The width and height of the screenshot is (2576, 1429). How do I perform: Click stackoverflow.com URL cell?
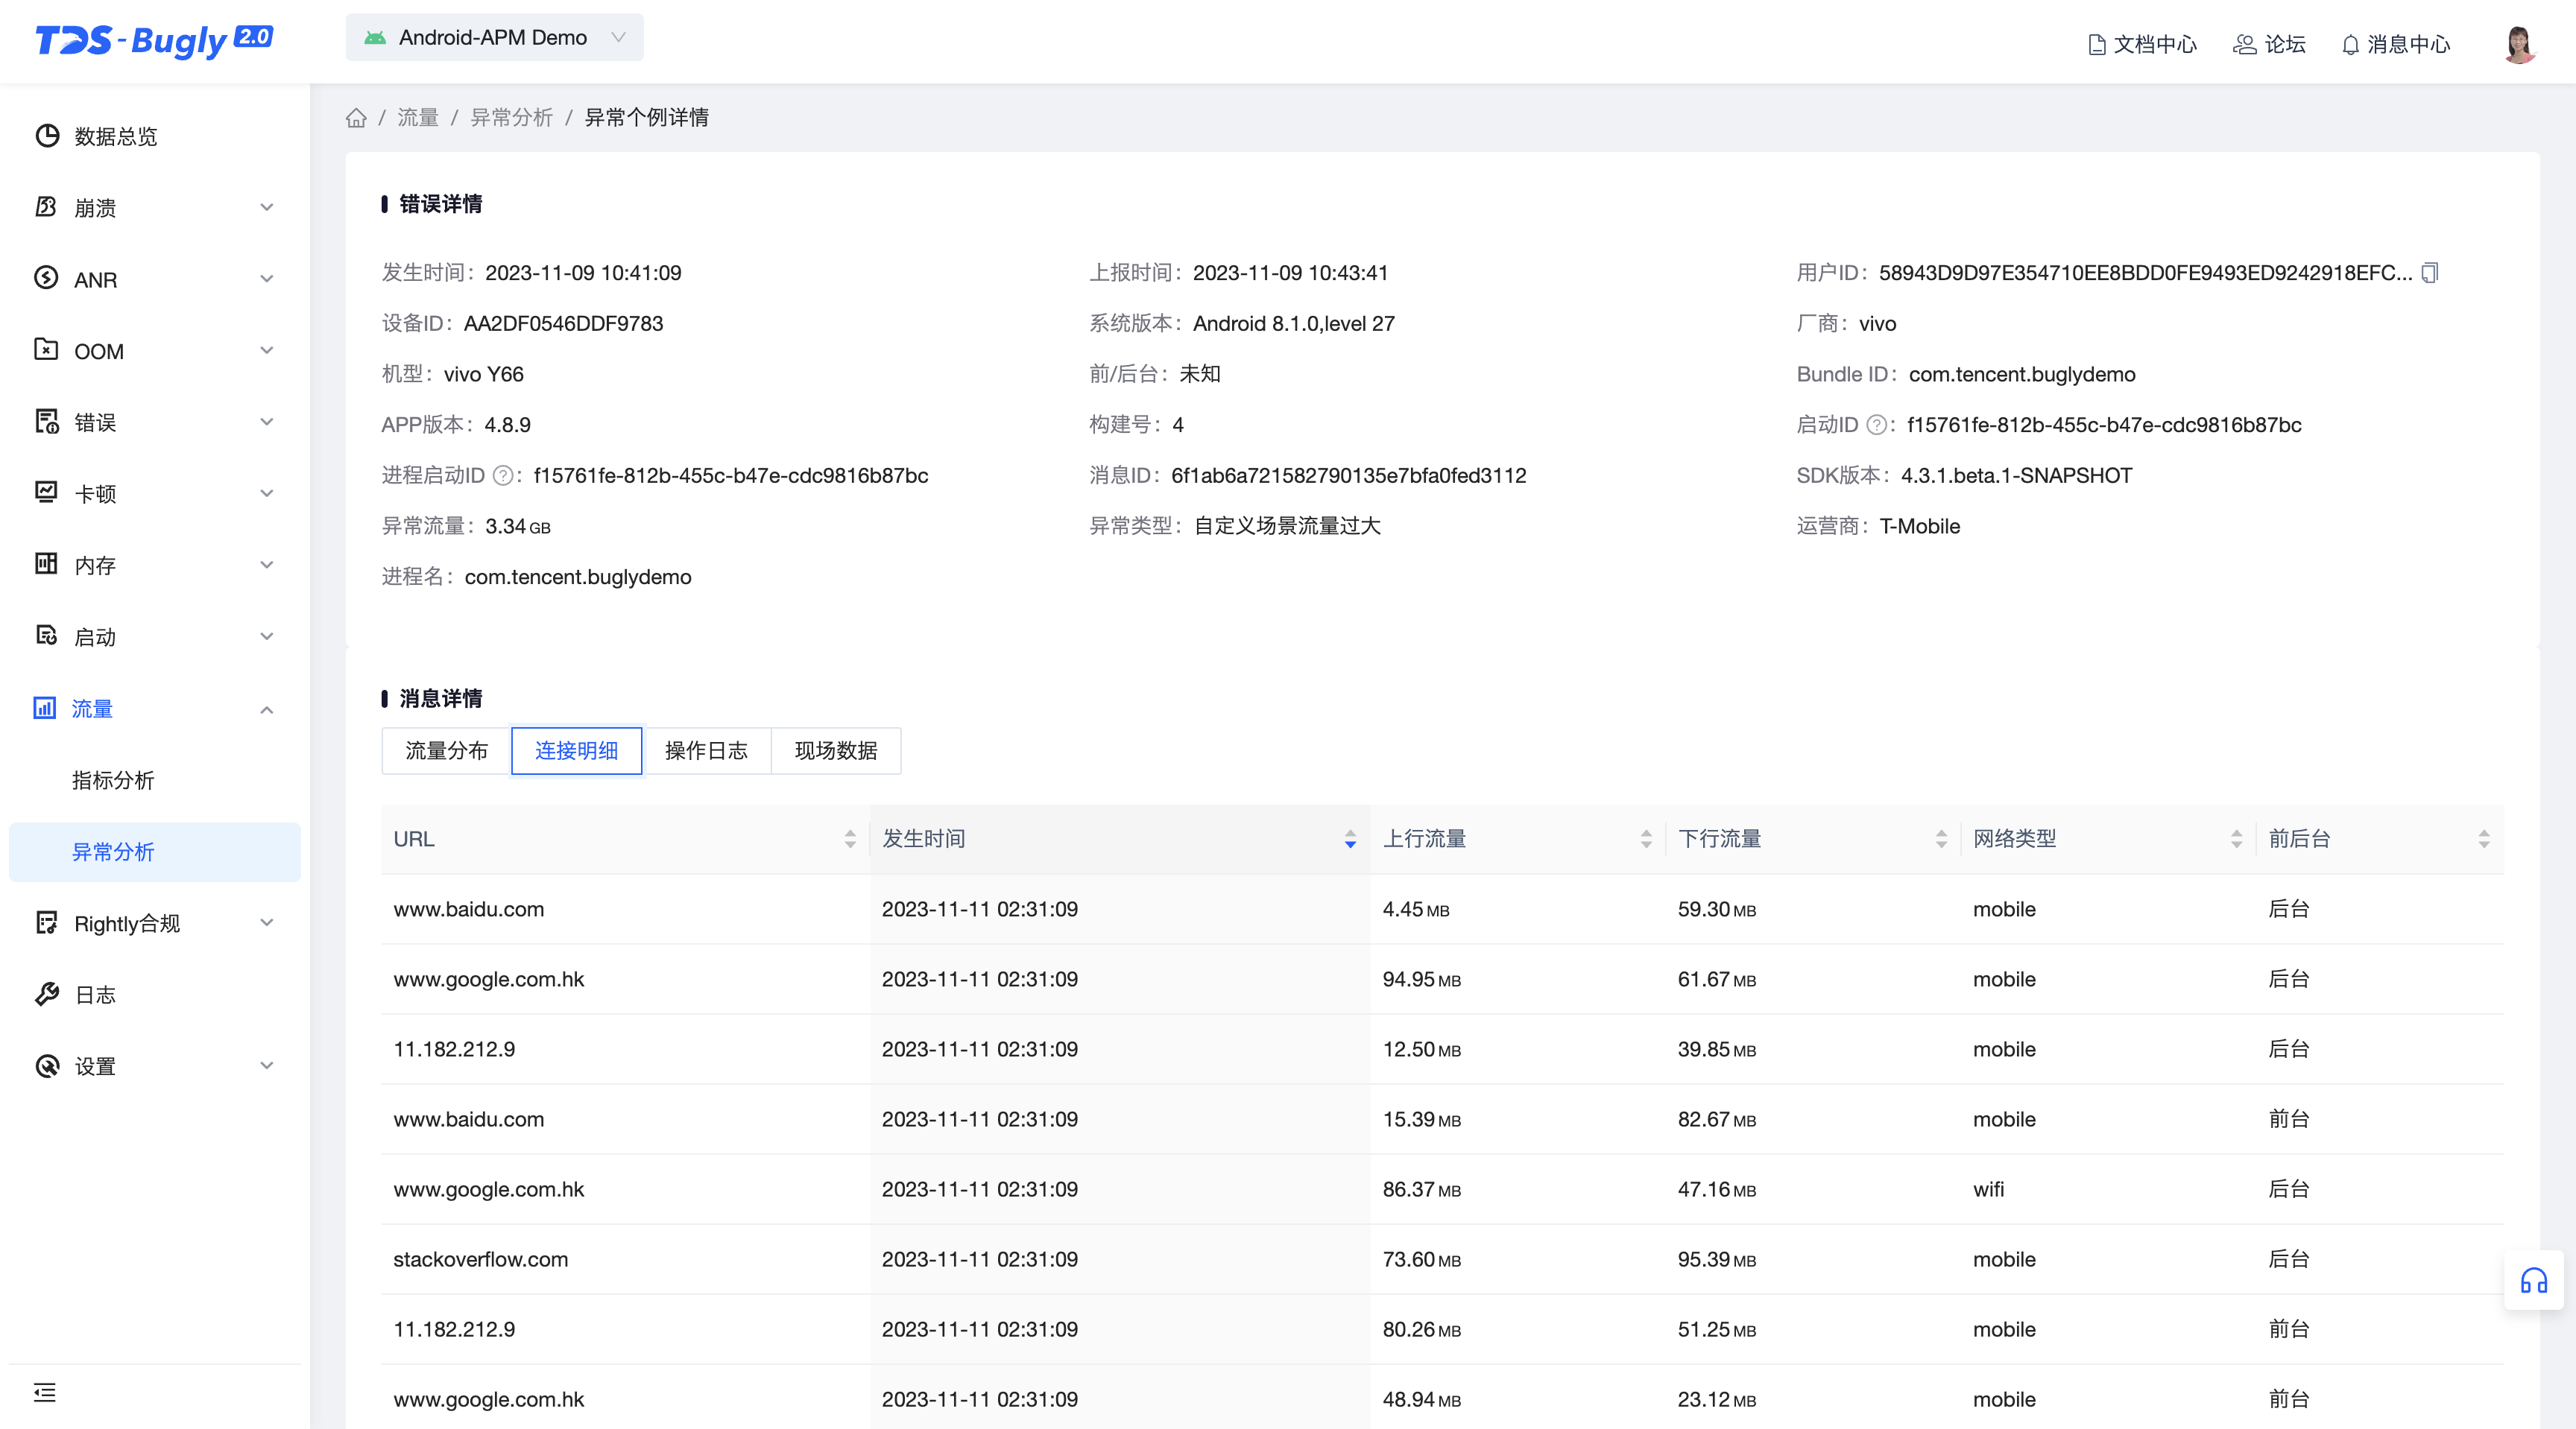click(x=481, y=1259)
